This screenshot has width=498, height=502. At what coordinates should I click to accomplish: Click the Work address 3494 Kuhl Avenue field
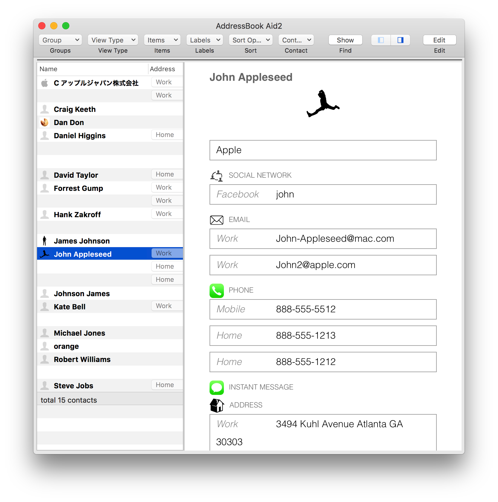click(323, 433)
